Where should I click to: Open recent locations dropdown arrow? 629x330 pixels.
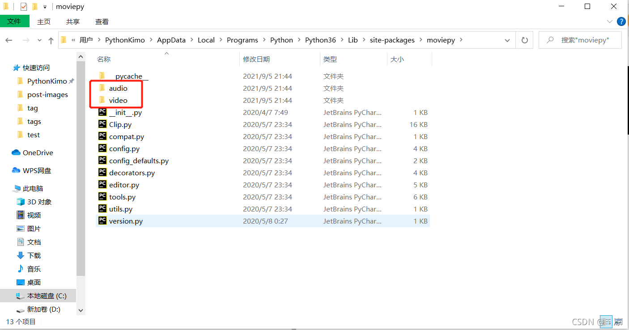click(x=39, y=40)
